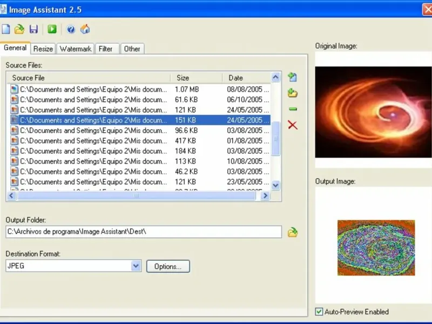Click inside the Output Folder path field

(x=143, y=232)
